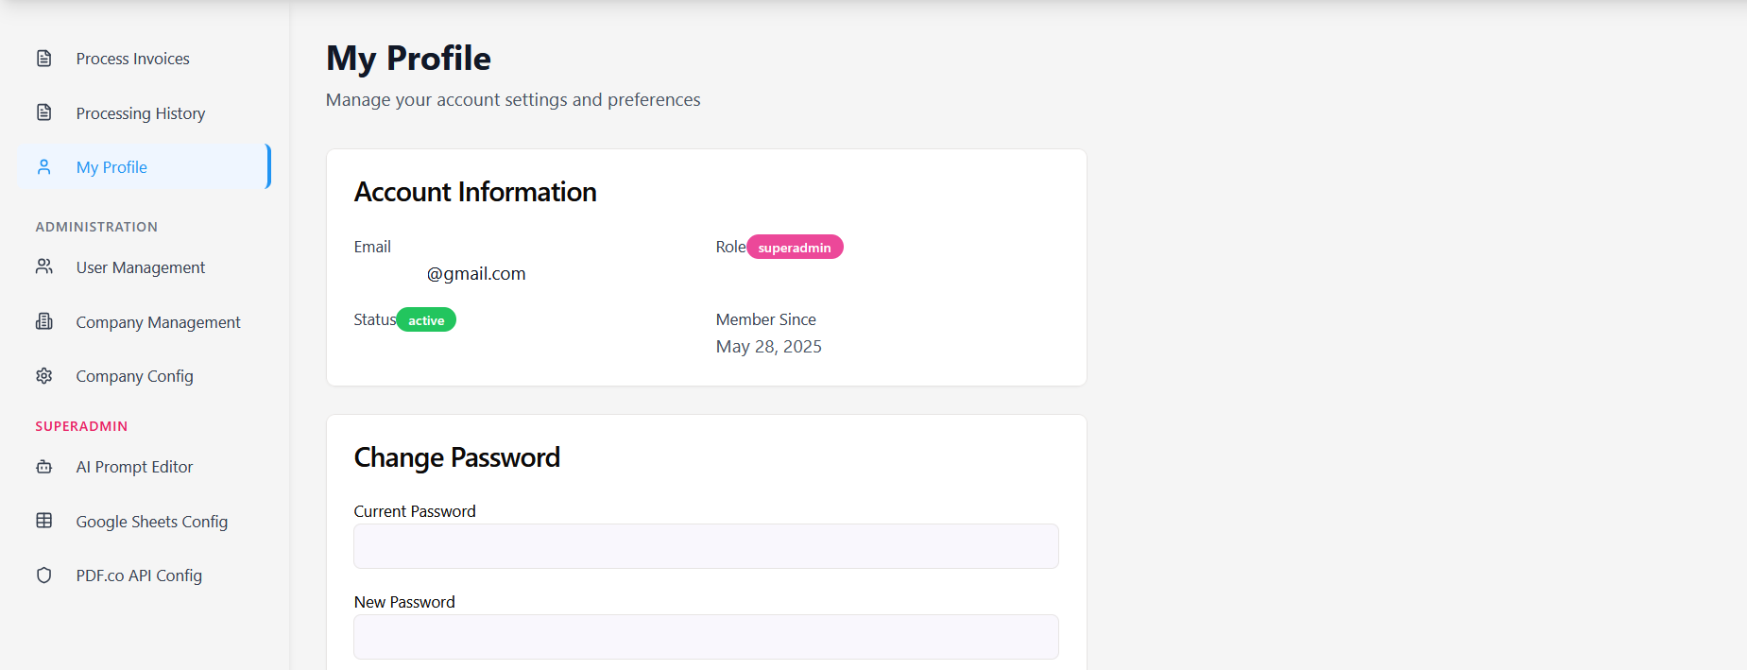Screen dimensions: 1747x670
Task: Click the Google Sheets Config table icon
Action: [44, 521]
